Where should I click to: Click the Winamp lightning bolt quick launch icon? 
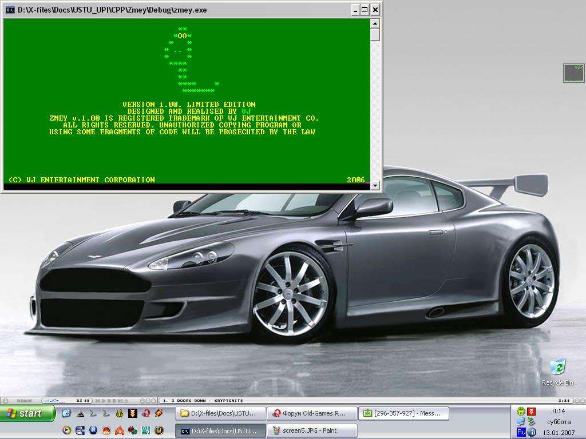coord(159,413)
